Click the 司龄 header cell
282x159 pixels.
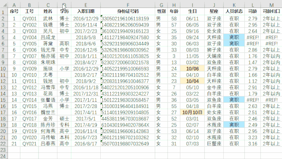click(252, 11)
